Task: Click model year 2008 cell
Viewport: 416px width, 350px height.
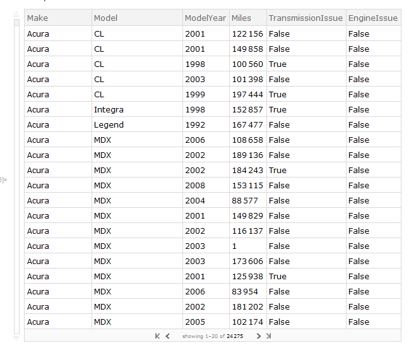Action: click(x=195, y=185)
